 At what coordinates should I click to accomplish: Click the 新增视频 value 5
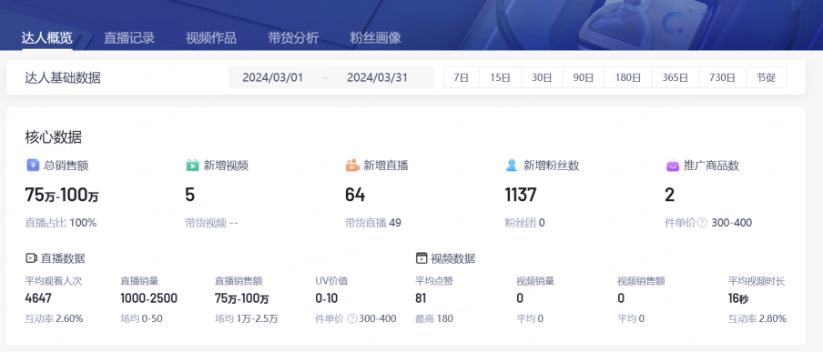190,196
